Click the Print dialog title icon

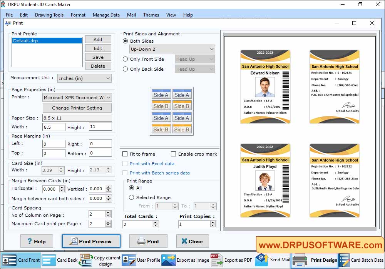(8, 23)
